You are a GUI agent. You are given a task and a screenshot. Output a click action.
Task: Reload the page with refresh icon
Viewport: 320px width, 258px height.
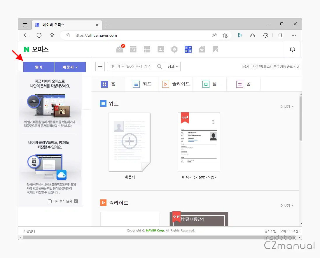coord(39,35)
